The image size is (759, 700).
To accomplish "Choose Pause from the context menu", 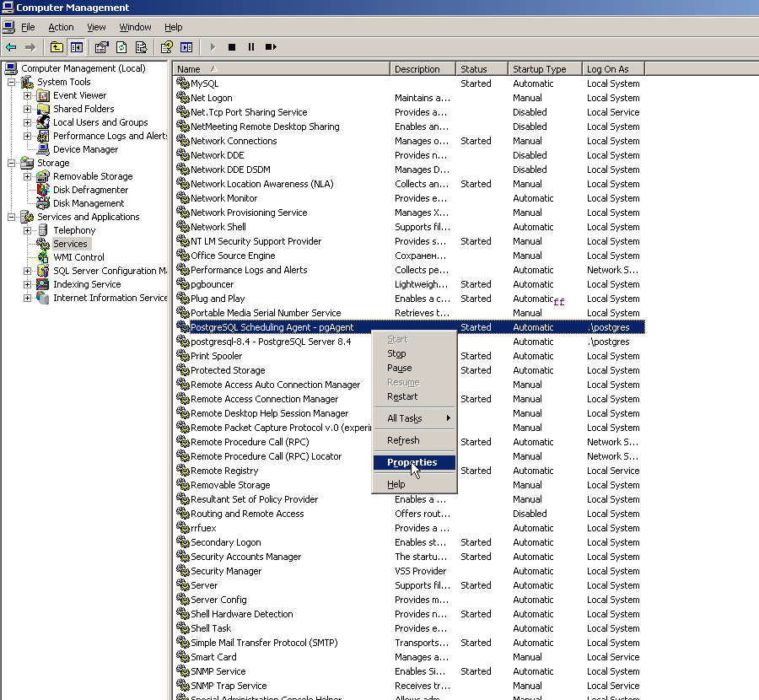I will [414, 368].
